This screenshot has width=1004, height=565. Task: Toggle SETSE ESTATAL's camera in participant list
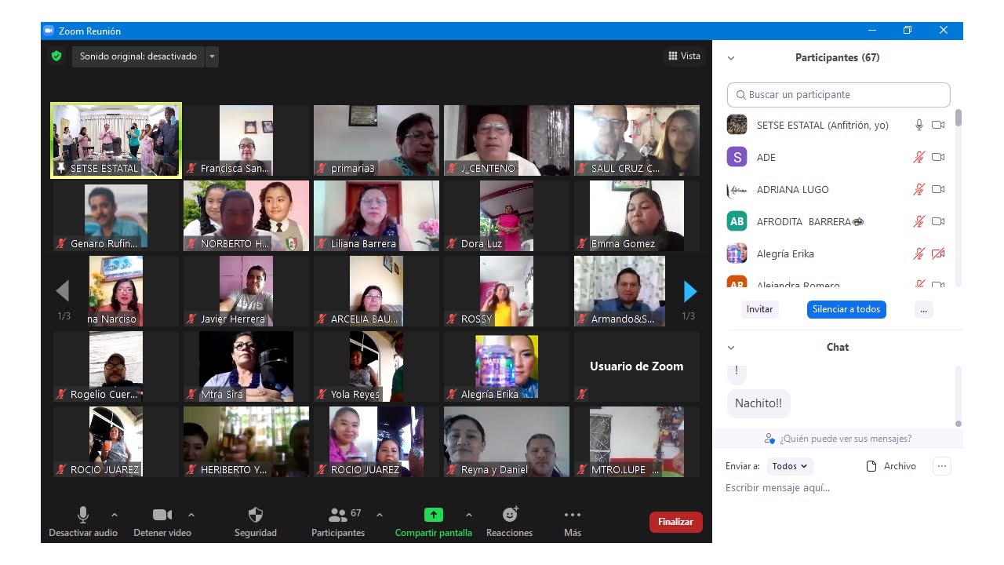pos(938,125)
